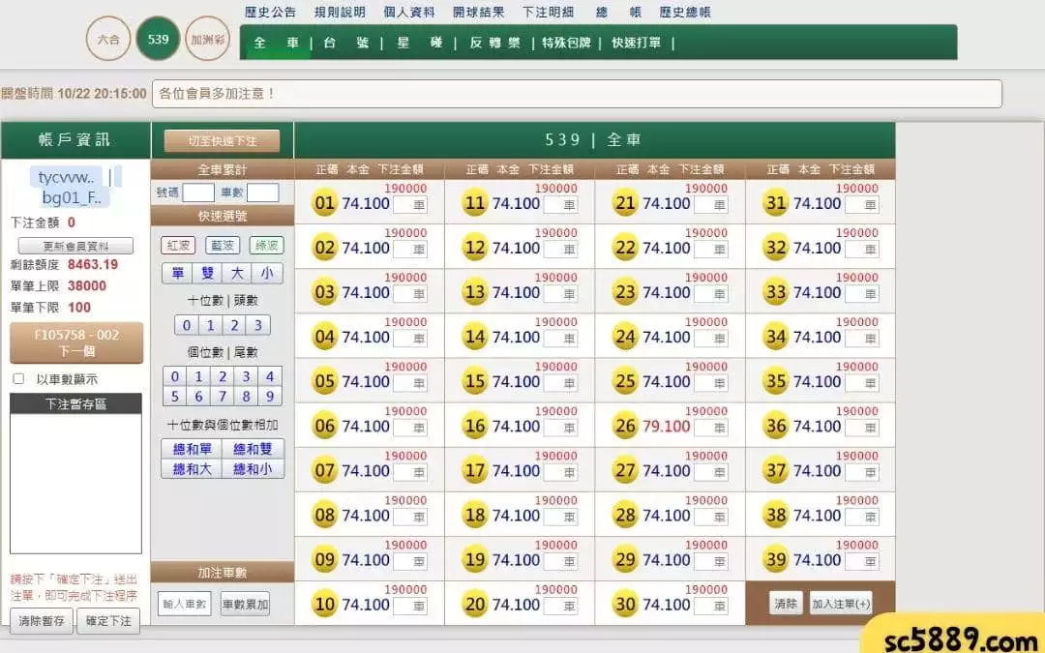
Task: Click yellow number ball 03
Action: [324, 292]
